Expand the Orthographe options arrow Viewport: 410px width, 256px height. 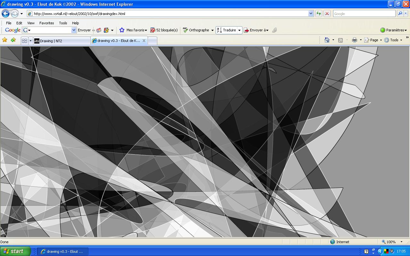pyautogui.click(x=212, y=30)
